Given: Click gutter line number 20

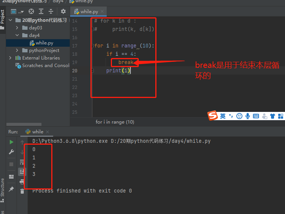Looking at the screenshot, I should 75,71.
